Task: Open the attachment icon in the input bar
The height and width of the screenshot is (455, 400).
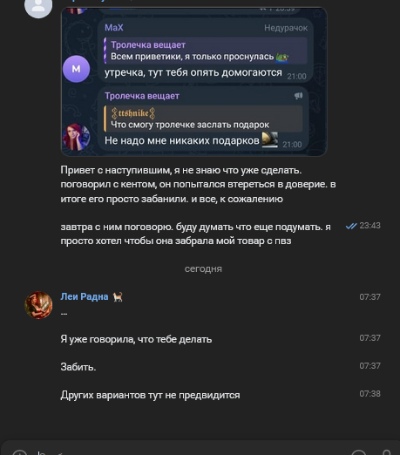Action: point(19,452)
